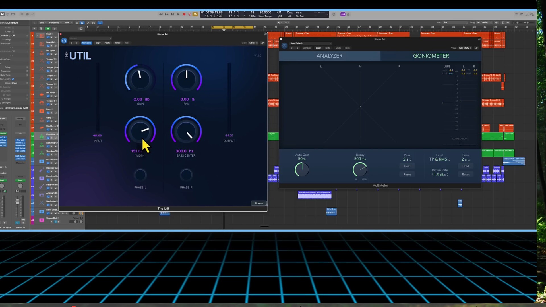The width and height of the screenshot is (546, 307).
Task: Toggle the yellow Cycle loop button
Action: [x=195, y=14]
